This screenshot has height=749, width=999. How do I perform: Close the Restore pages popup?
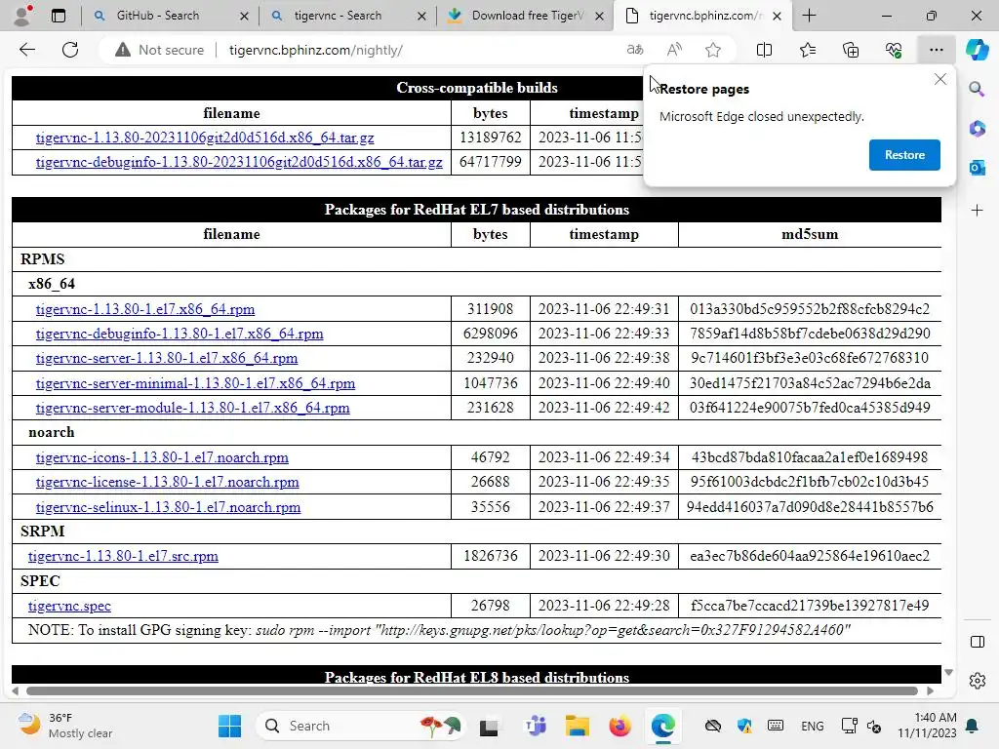(939, 80)
